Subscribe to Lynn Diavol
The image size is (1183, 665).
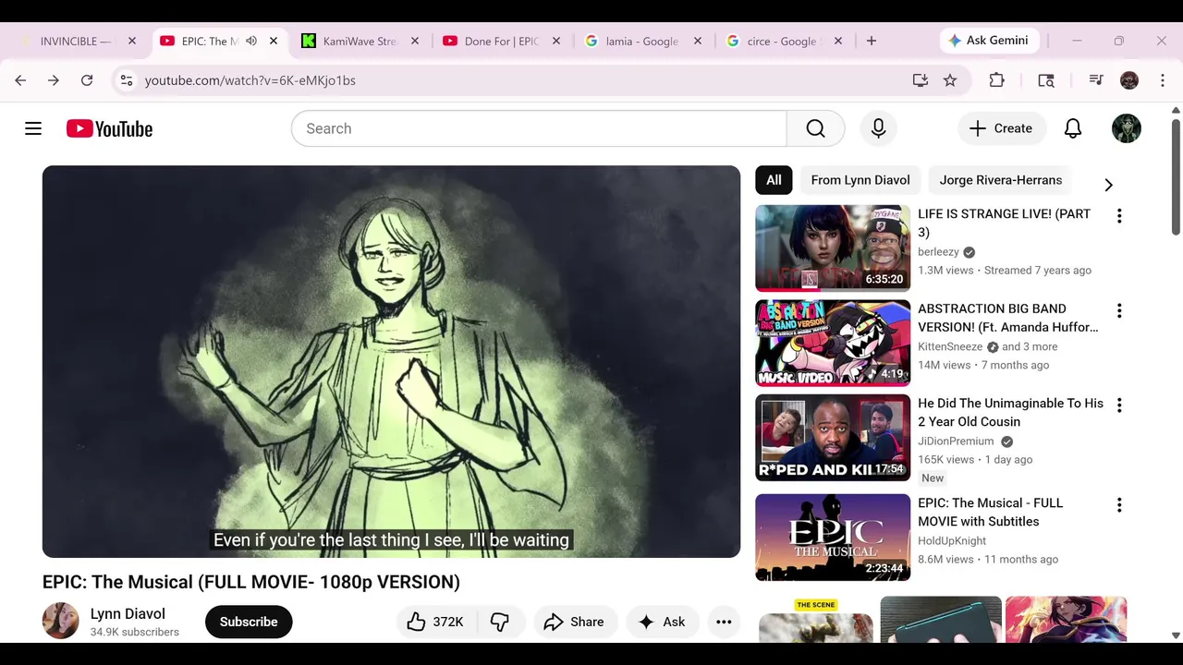(x=249, y=622)
